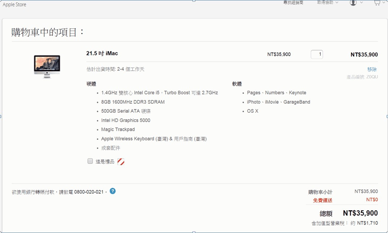Select 8GB 1600MHz DDR3 SDRAM item
Image resolution: width=388 pixels, height=233 pixels.
tap(133, 102)
